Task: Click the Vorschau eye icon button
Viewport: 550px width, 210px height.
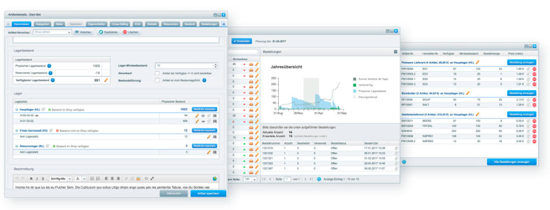Action: tap(83, 32)
